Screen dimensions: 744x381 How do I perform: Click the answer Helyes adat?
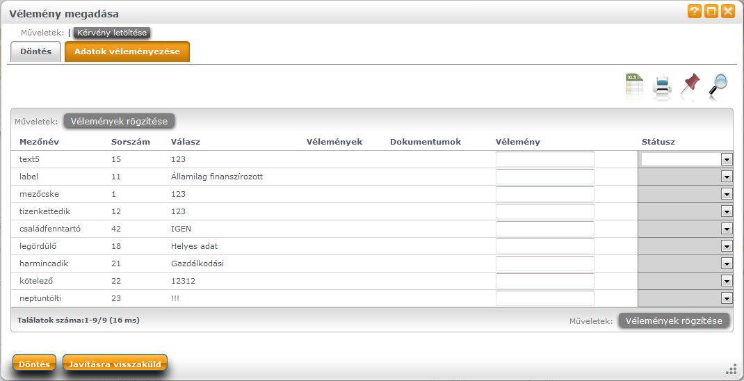tap(194, 246)
